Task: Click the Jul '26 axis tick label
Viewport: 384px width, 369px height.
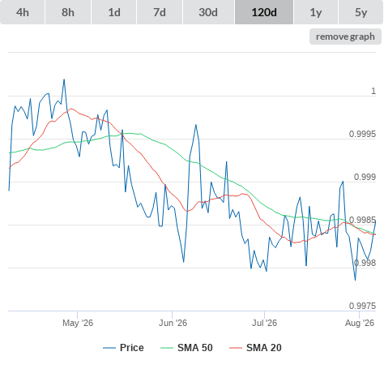Action: tap(264, 323)
